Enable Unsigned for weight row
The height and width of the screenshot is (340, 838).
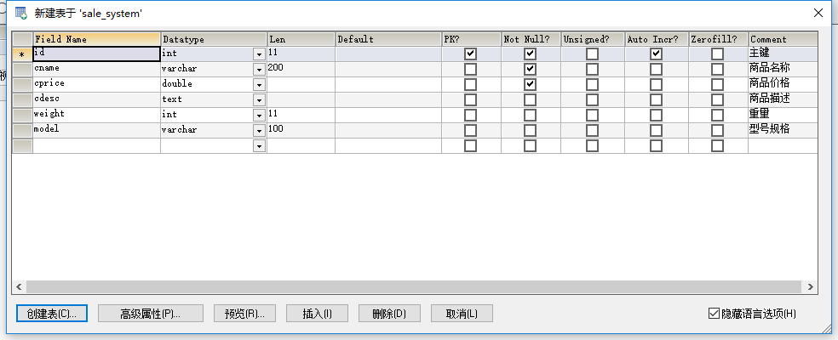coord(592,116)
